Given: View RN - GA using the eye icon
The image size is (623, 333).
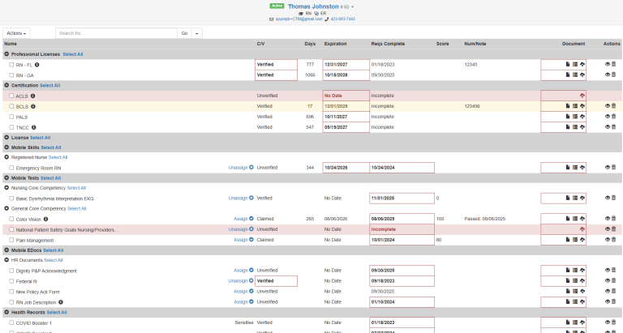Looking at the screenshot, I should (x=608, y=75).
